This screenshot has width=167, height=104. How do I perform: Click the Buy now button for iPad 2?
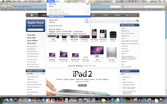(x=82, y=85)
